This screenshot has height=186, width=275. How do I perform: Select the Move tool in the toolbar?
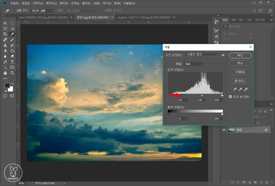5,23
